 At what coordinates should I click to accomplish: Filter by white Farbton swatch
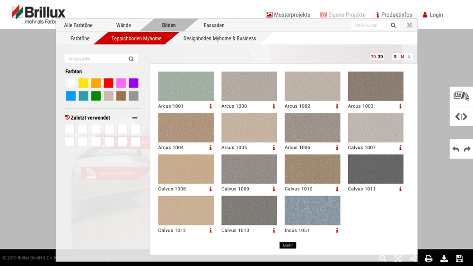(71, 83)
